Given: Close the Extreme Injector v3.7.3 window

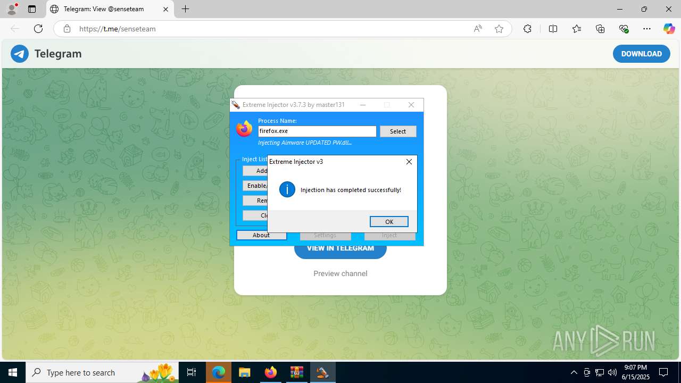Looking at the screenshot, I should [411, 105].
